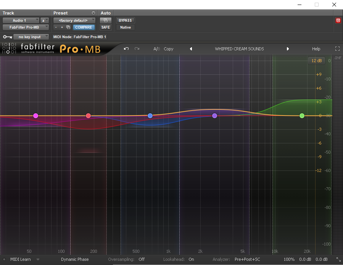Click the MIDI Learn indicator dot
The height and width of the screenshot is (265, 343).
4,260
